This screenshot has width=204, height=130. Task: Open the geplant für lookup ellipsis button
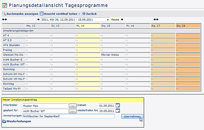[73, 111]
